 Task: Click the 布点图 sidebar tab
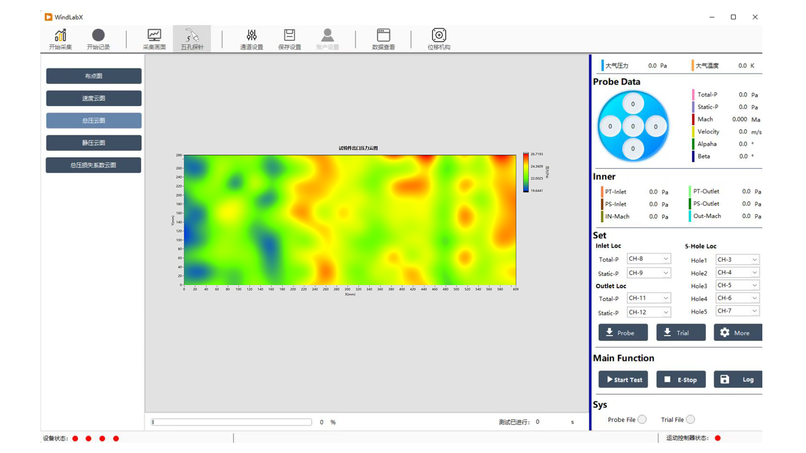tap(93, 76)
